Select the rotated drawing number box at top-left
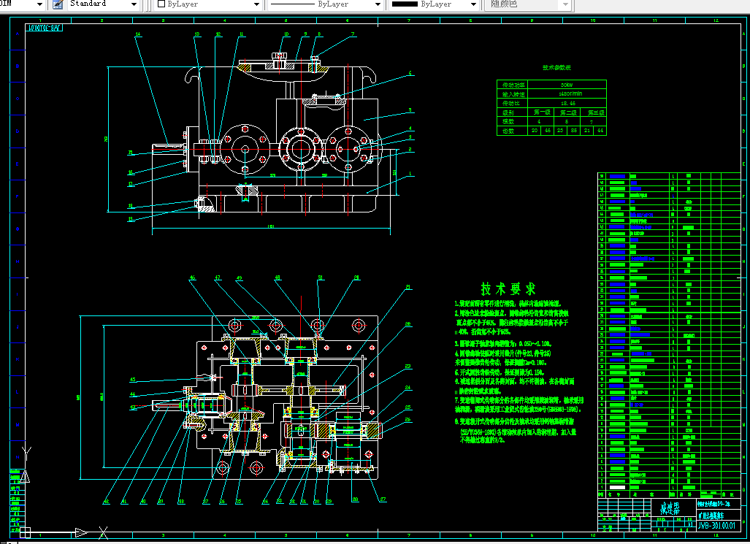 tap(44, 28)
